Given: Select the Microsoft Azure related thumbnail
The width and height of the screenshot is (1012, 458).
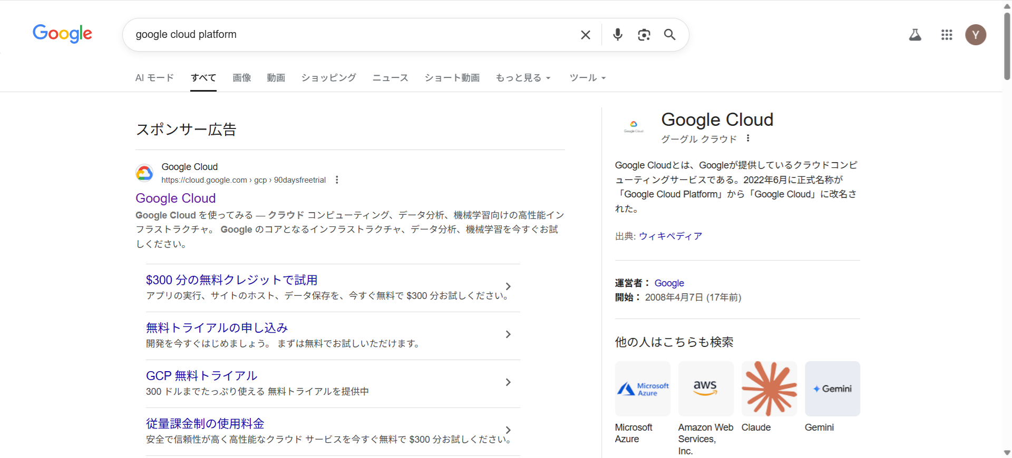Looking at the screenshot, I should pos(643,389).
